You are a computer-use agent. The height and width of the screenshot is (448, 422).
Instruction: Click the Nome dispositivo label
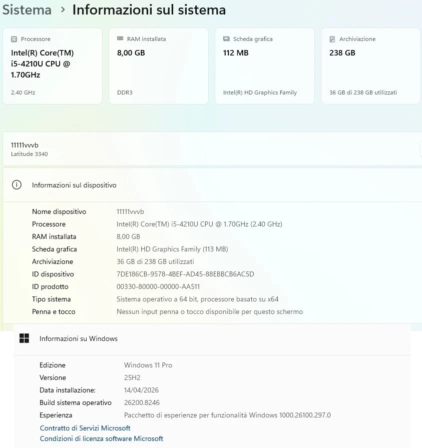59,211
